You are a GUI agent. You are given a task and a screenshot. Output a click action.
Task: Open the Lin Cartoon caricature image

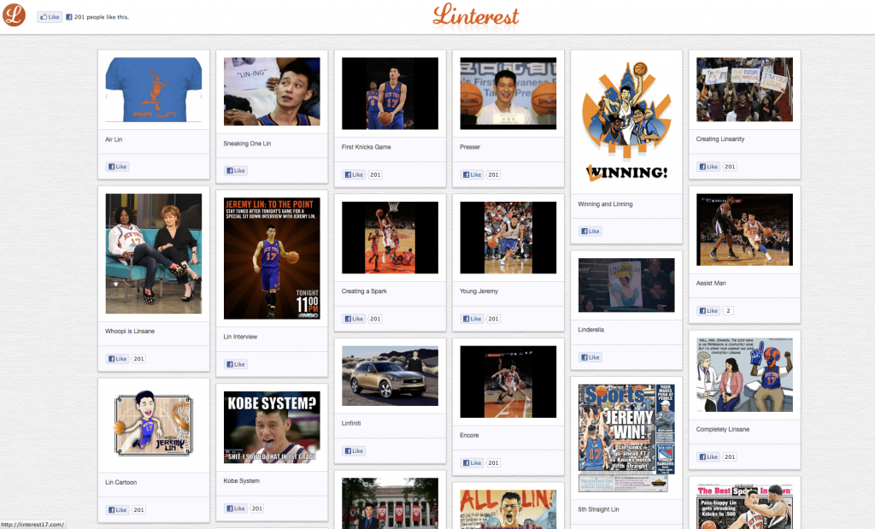coord(154,426)
